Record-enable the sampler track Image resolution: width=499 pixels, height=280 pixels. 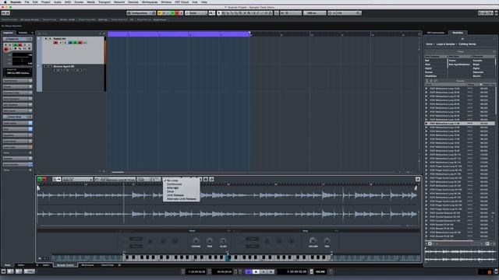coord(55,43)
